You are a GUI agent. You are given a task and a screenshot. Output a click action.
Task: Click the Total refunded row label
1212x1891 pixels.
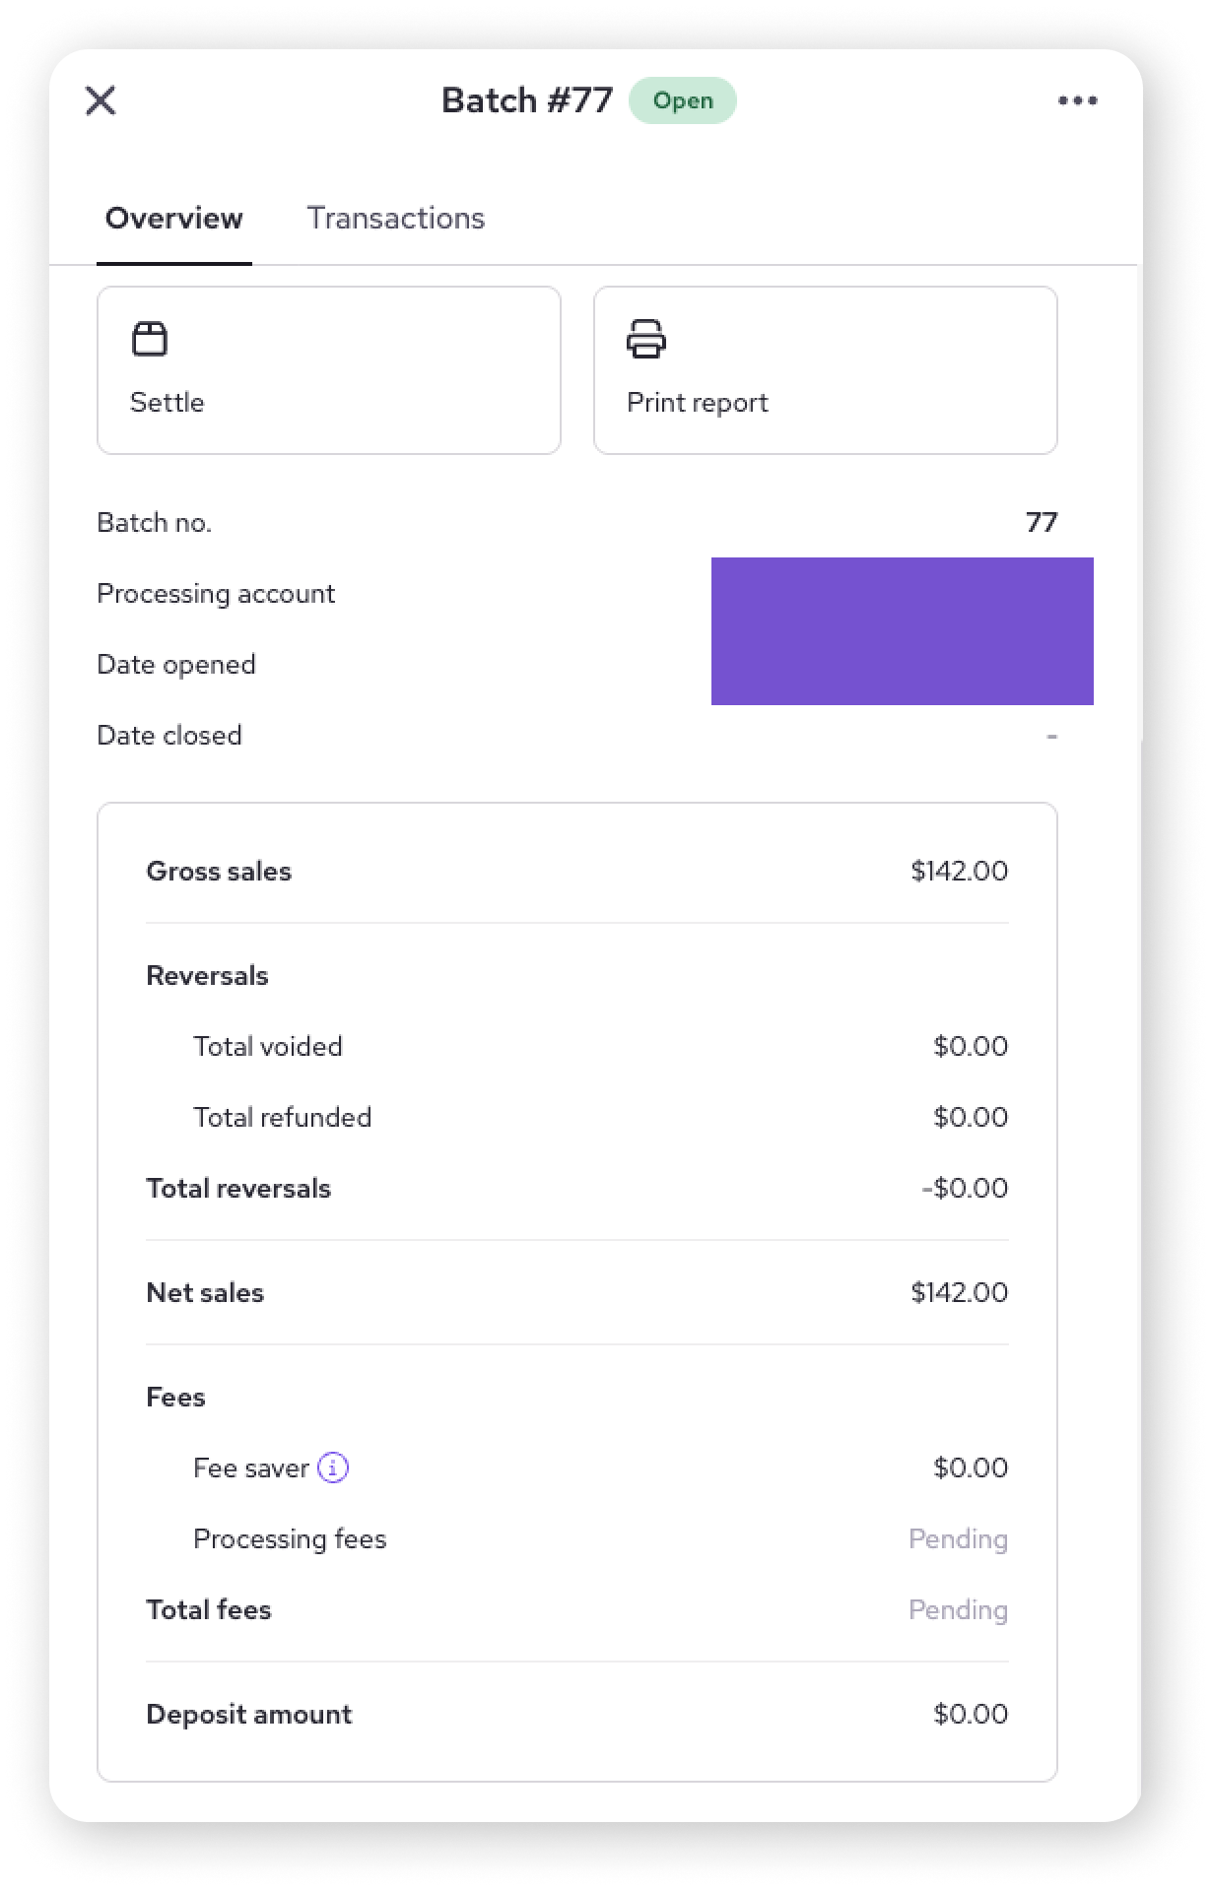point(283,1117)
